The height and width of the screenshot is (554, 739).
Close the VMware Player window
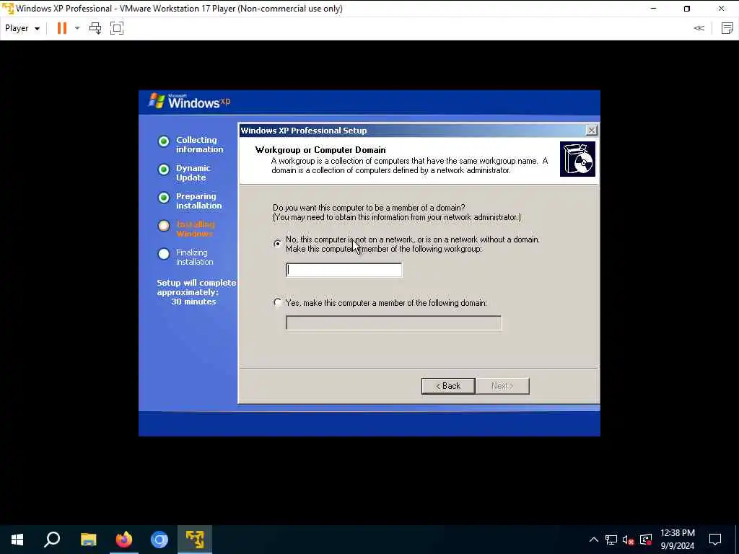click(x=721, y=9)
